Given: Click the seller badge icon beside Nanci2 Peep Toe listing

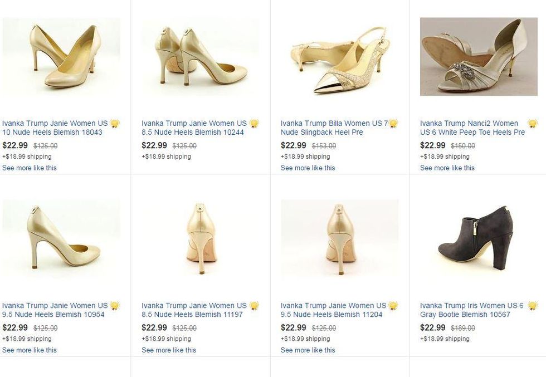Looking at the screenshot, I should click(x=533, y=124).
